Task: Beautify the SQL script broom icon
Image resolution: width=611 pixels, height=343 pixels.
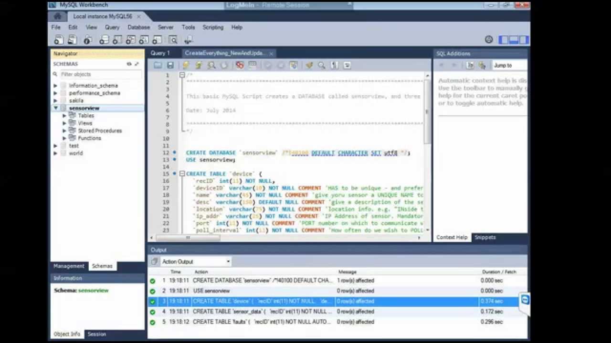Action: [x=309, y=65]
